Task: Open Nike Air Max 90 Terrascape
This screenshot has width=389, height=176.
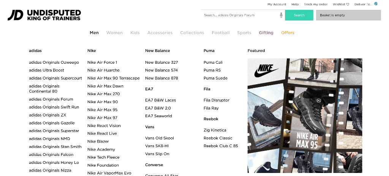Action: [x=113, y=79]
